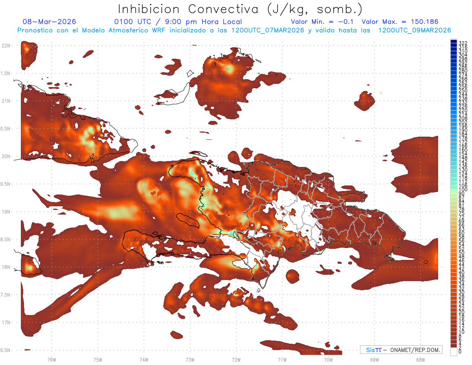Image resolution: width=472 pixels, height=365 pixels.
Task: Select the date text '08-Mar-2026'
Action: [x=50, y=22]
